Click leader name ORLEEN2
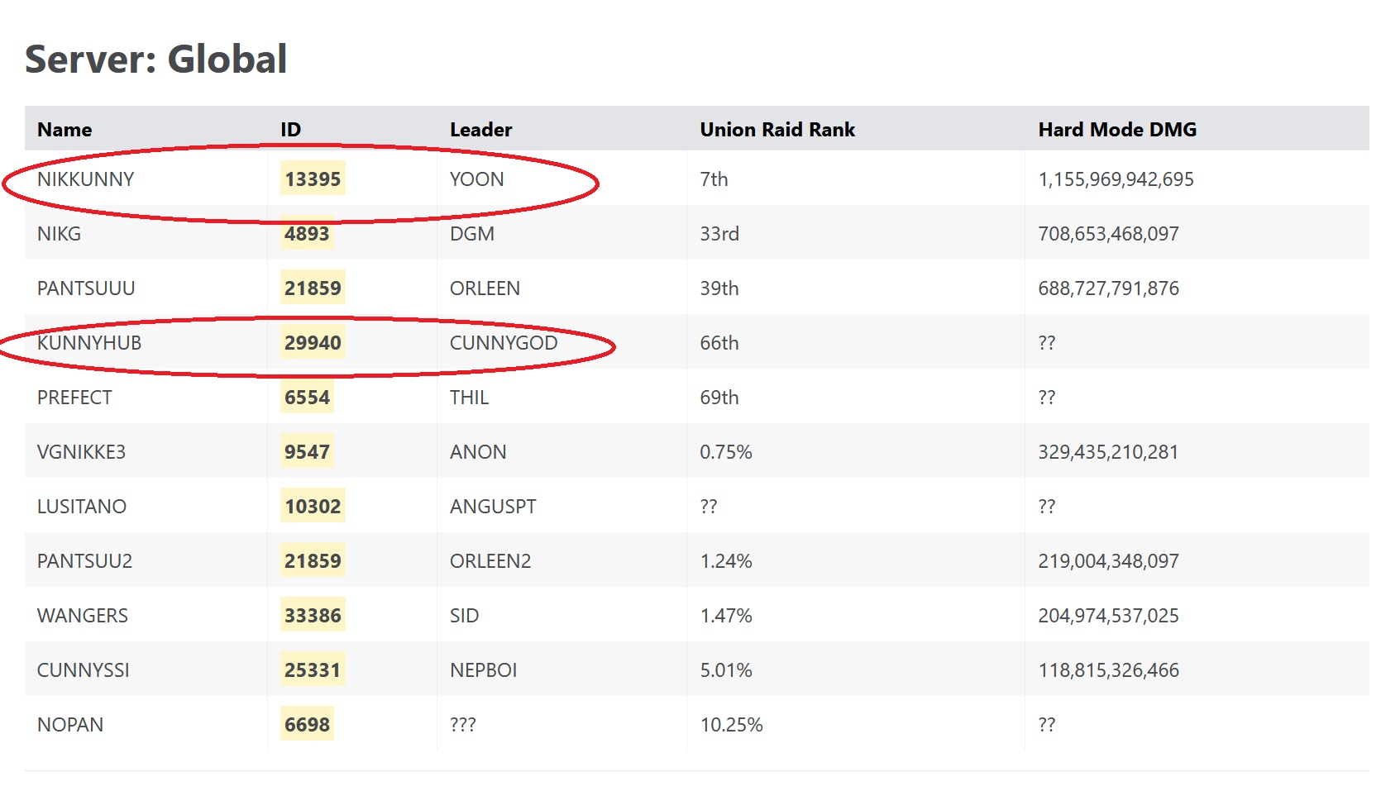The height and width of the screenshot is (791, 1381). tap(490, 561)
